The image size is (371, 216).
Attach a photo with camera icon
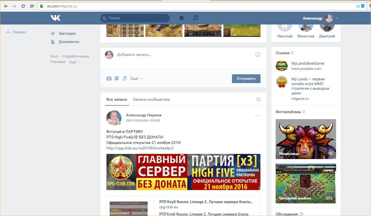pyautogui.click(x=109, y=78)
